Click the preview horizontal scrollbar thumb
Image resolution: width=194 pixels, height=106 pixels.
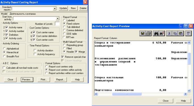127,94
